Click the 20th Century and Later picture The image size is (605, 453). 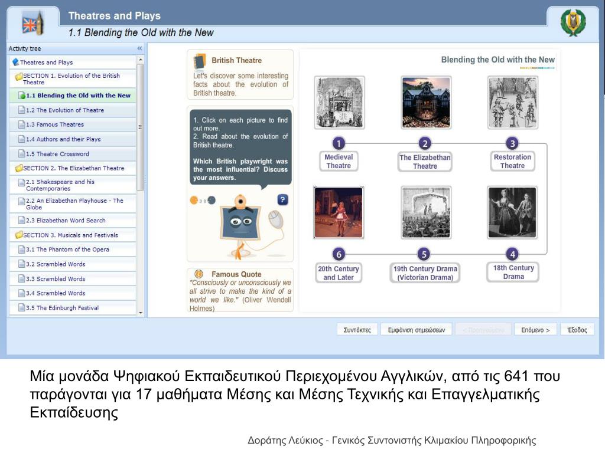[x=339, y=212]
